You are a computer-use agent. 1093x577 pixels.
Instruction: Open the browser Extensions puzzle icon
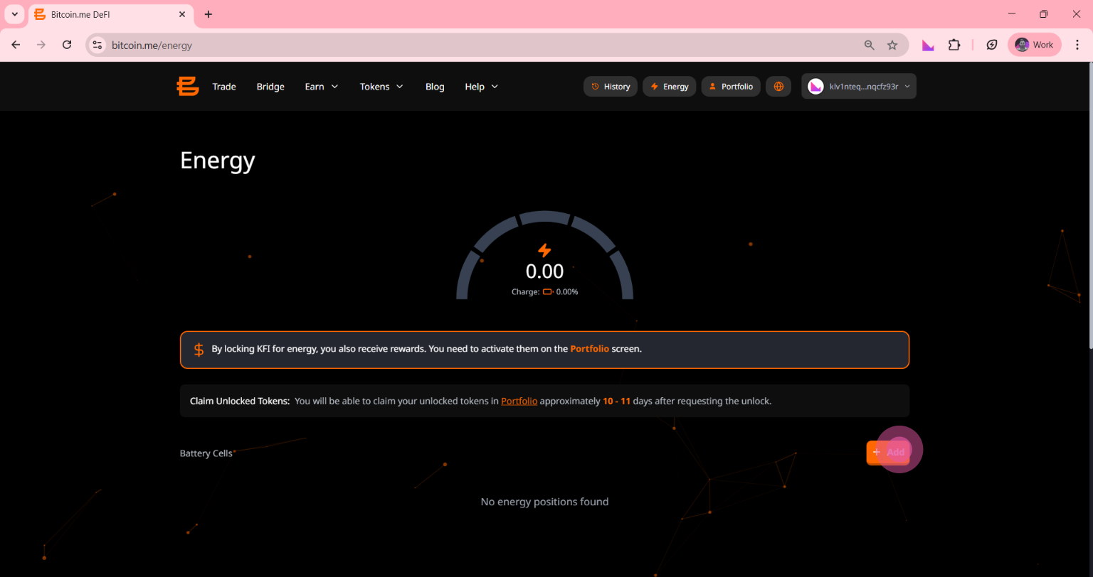(x=954, y=45)
